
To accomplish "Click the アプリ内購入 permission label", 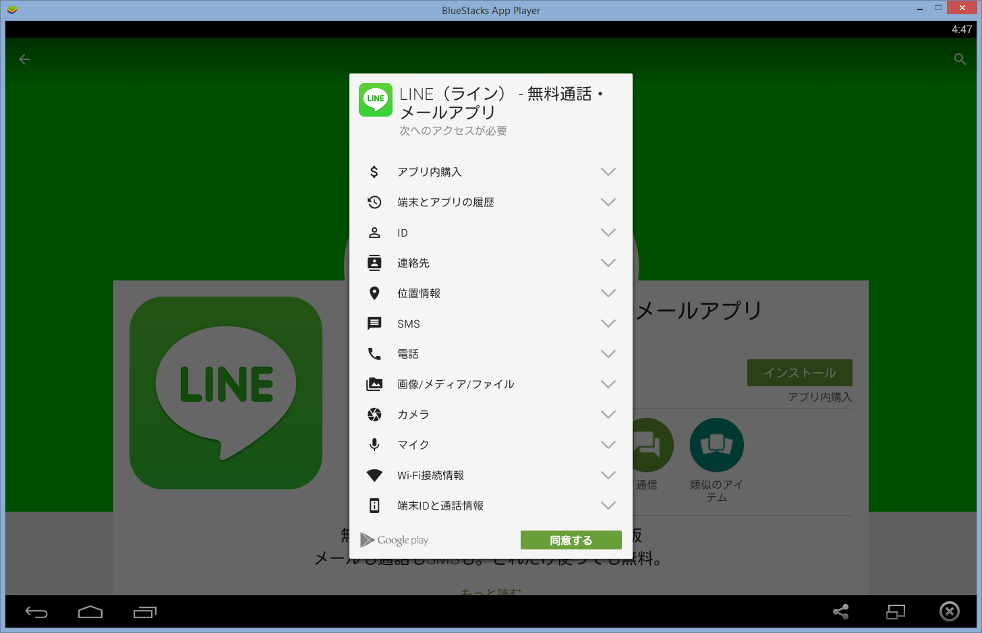I will (x=430, y=172).
